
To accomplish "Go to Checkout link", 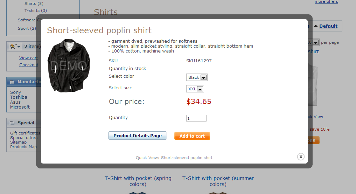I will click(x=29, y=65).
